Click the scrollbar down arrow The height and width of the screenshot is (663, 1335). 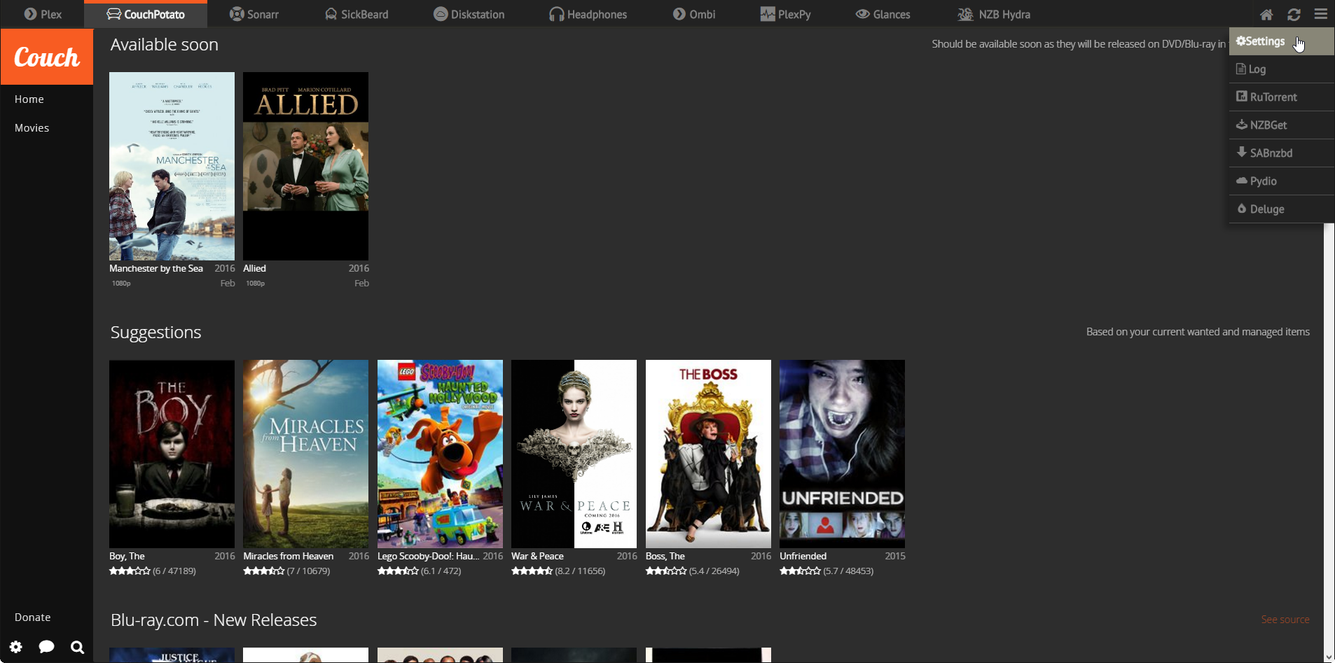click(1329, 657)
